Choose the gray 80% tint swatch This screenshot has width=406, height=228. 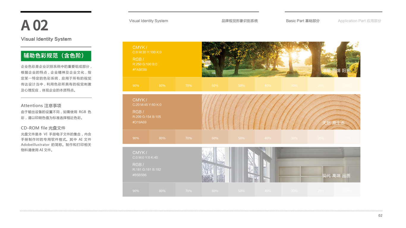162,189
